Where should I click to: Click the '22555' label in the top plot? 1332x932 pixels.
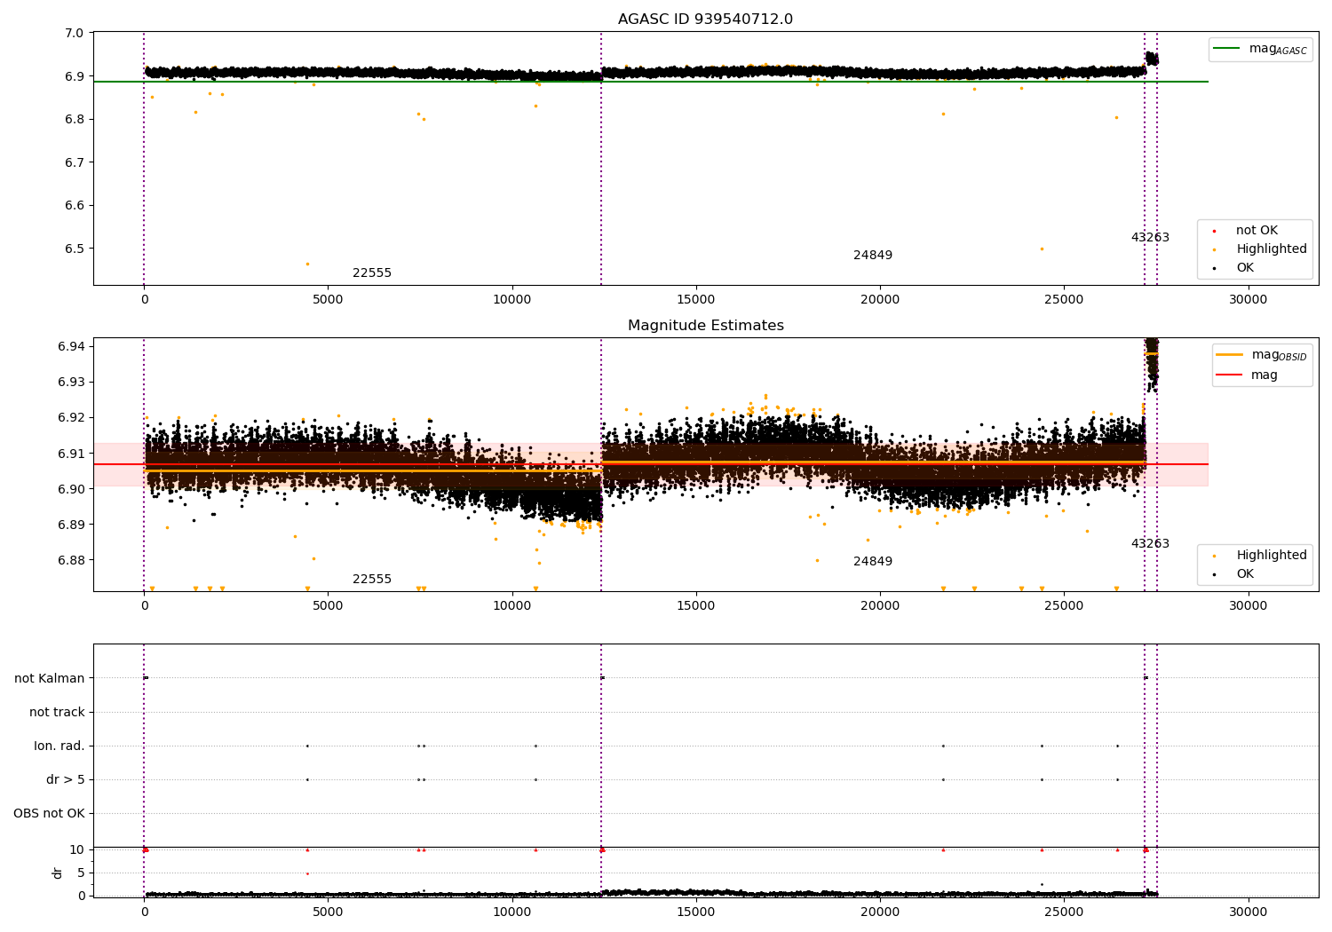coord(372,273)
